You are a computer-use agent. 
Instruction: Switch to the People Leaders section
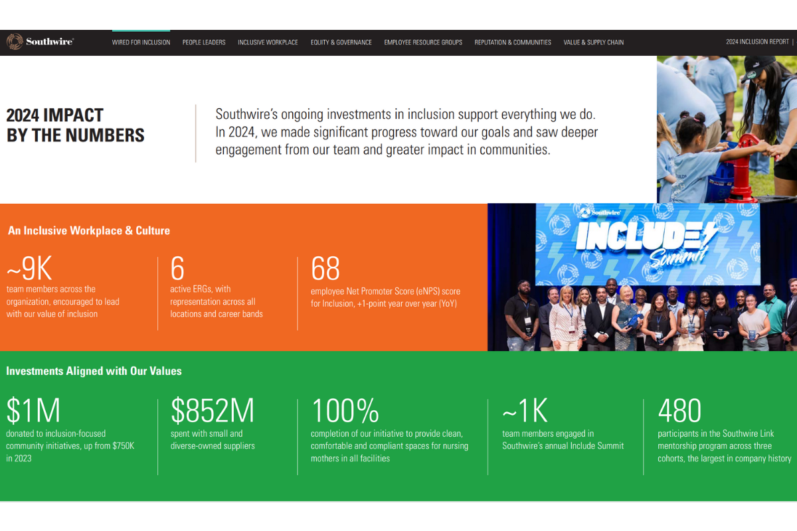click(204, 42)
